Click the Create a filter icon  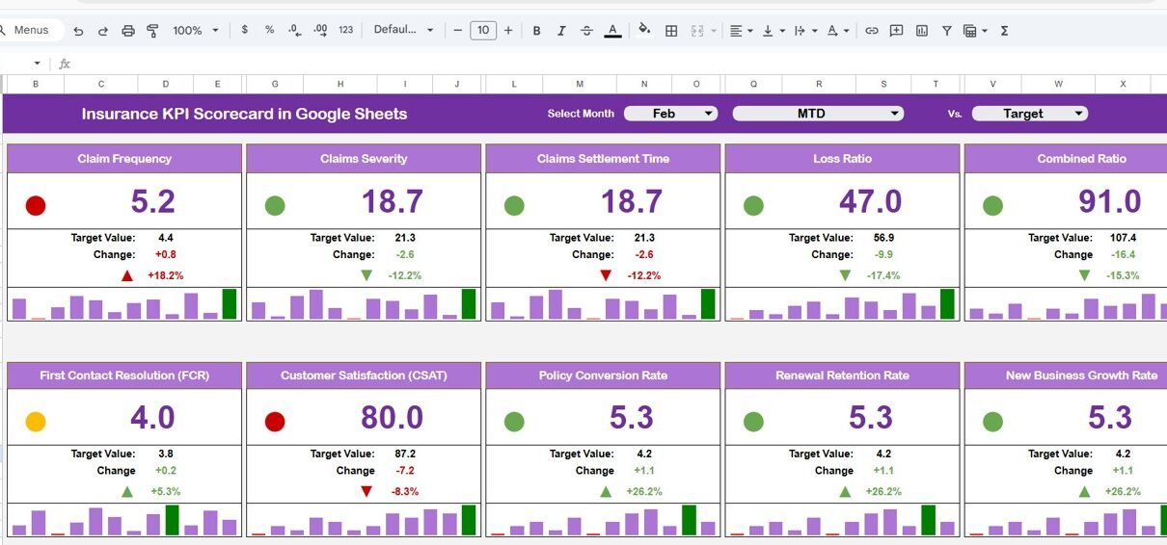click(946, 31)
